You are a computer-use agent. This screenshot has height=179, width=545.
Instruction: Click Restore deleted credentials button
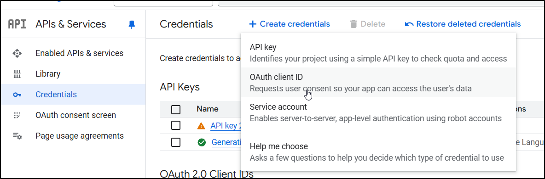click(x=463, y=24)
